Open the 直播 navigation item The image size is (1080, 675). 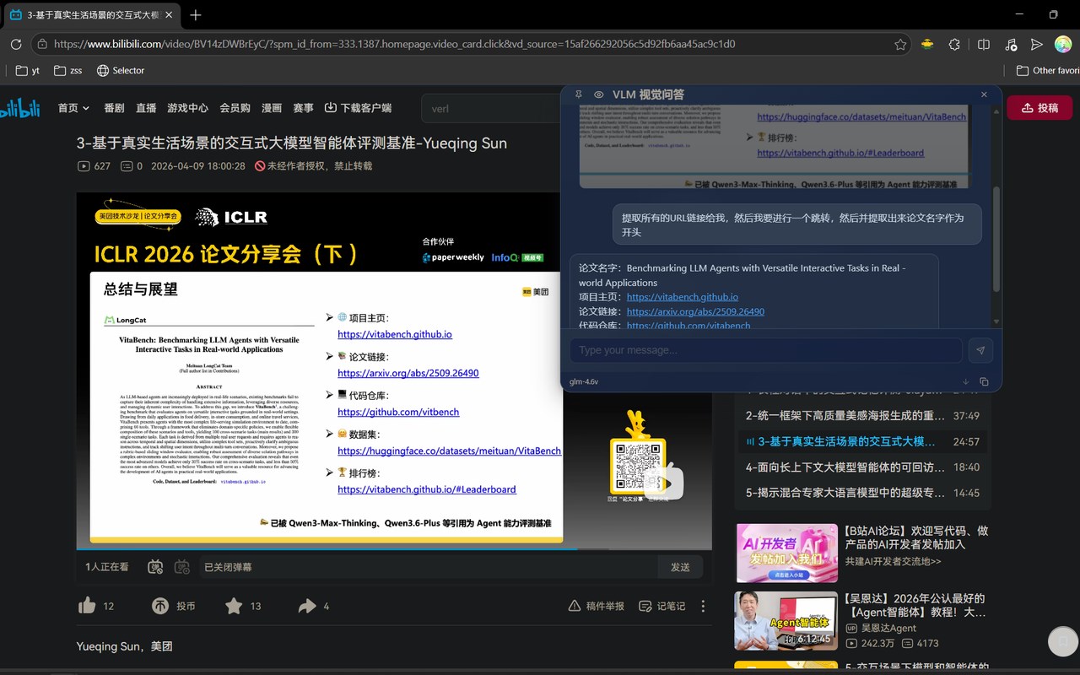[146, 108]
